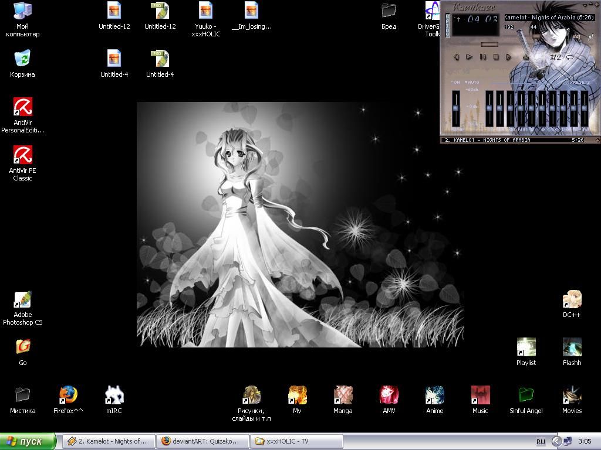The image size is (601, 450).
Task: Launch the Adobe Photoshop CS shortcut
Action: point(22,308)
